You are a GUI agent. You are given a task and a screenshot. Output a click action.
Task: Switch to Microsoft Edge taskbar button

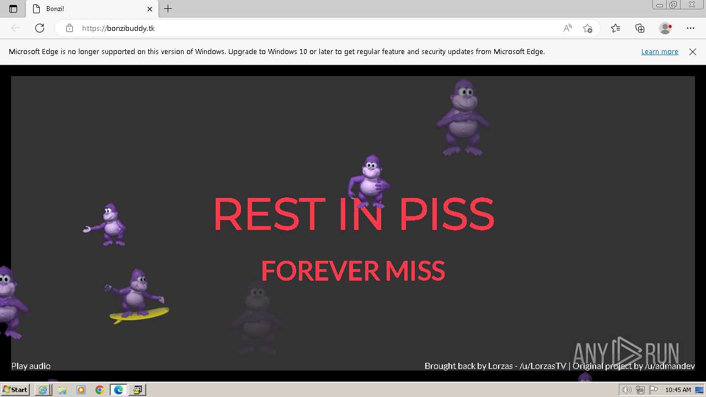pos(119,390)
